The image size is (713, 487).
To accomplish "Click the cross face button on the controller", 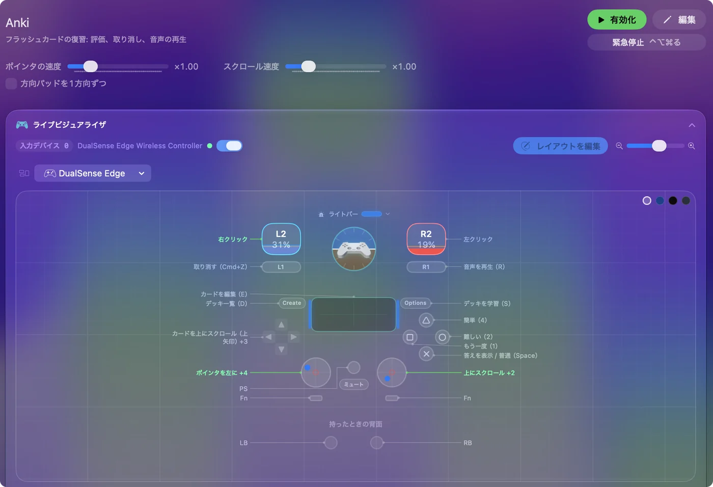I will point(426,354).
